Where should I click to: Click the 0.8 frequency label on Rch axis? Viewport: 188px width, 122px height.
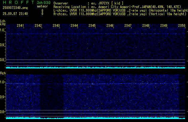[x=2, y=112]
